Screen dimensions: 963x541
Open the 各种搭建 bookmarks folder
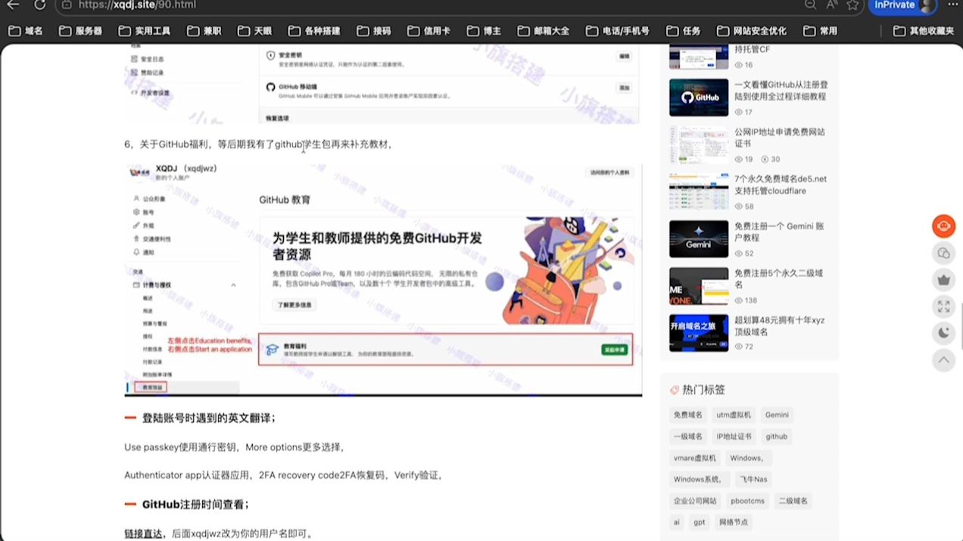[x=313, y=31]
